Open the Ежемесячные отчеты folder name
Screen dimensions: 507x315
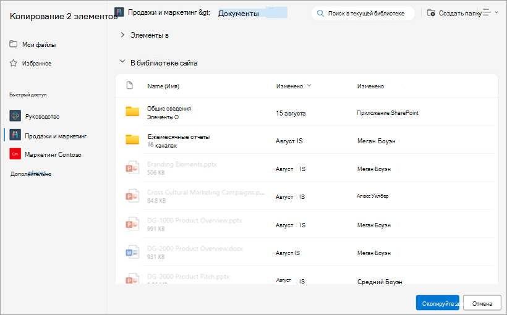point(179,136)
